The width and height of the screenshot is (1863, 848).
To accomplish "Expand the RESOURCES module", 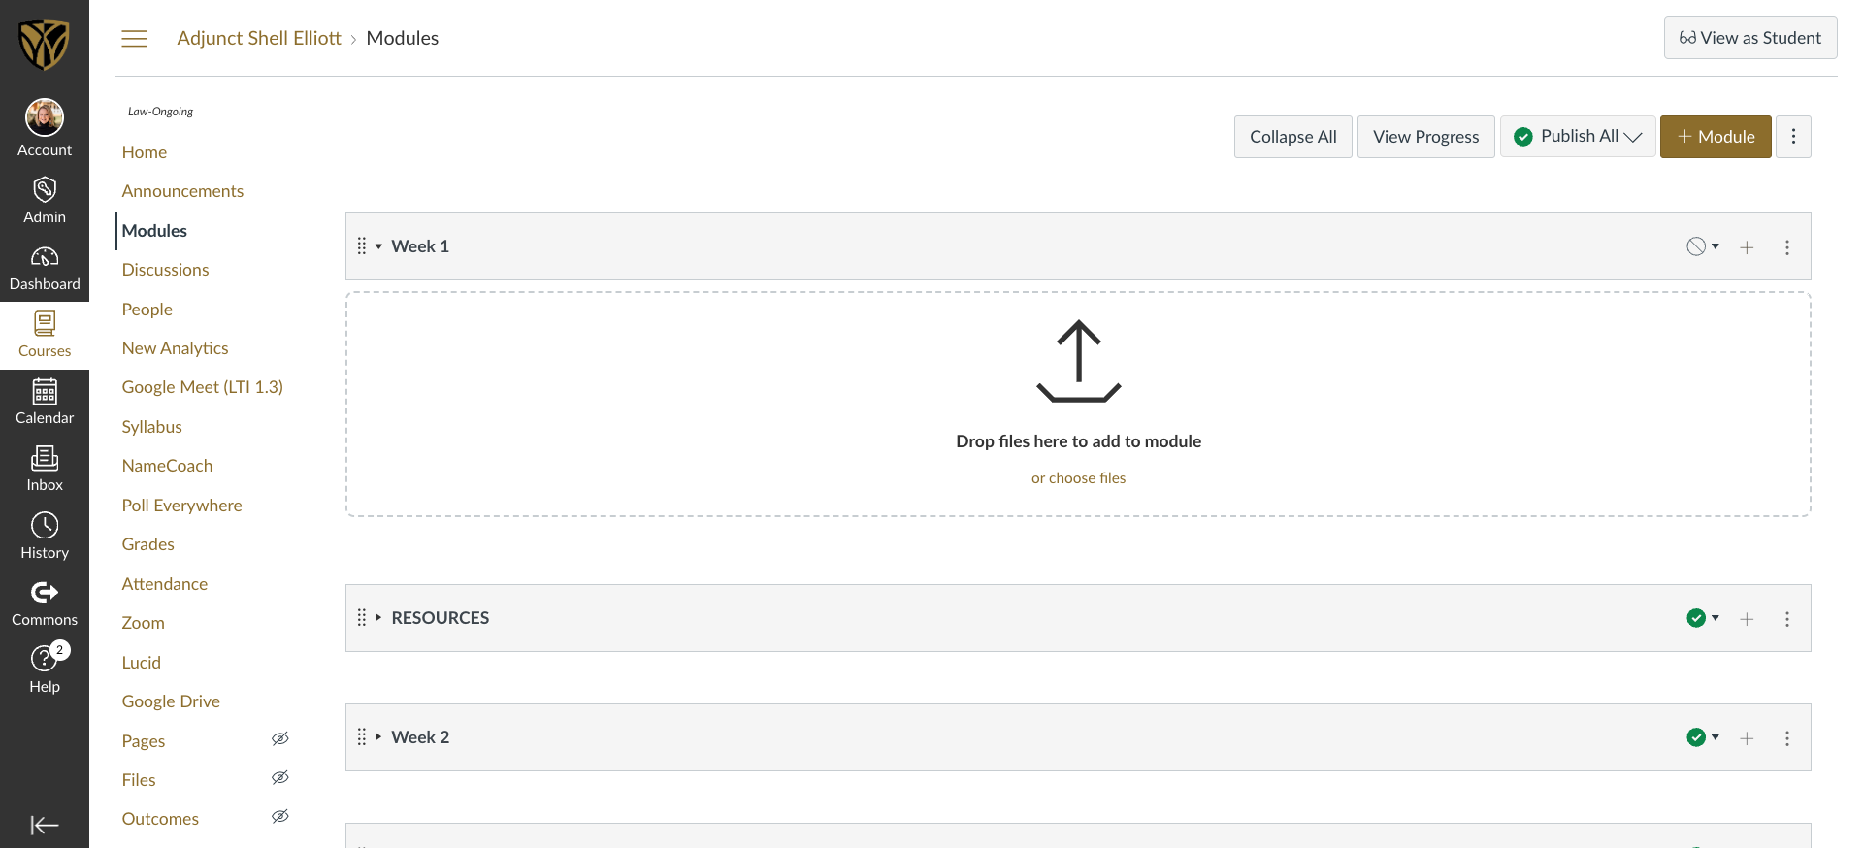I will pyautogui.click(x=378, y=618).
